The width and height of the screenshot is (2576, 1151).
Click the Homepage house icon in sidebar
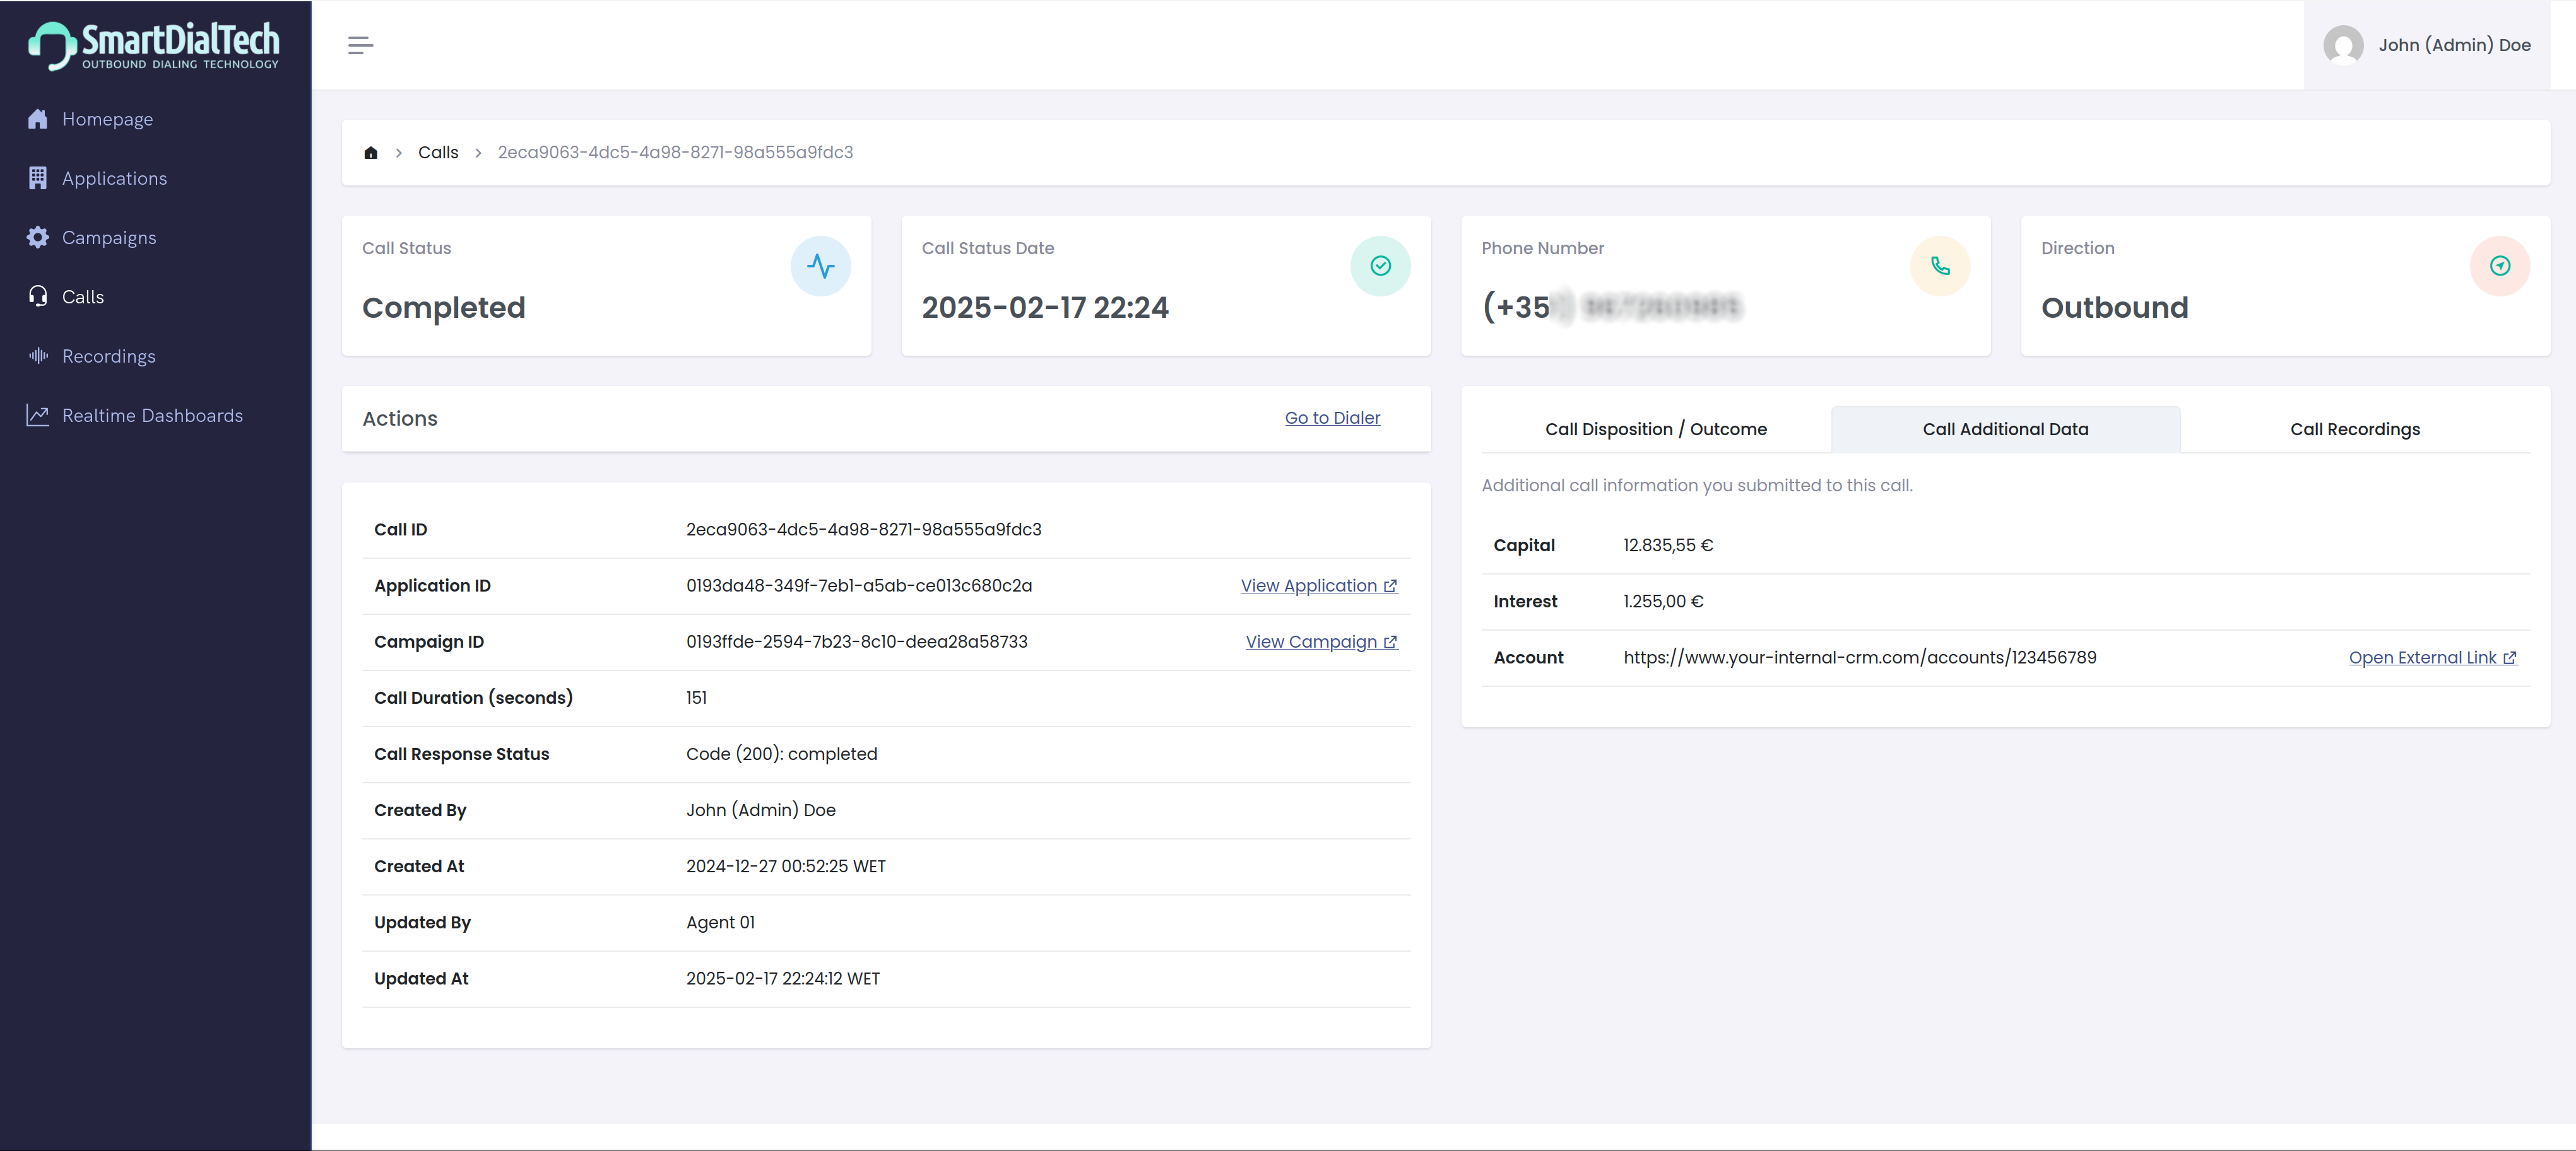coord(38,119)
